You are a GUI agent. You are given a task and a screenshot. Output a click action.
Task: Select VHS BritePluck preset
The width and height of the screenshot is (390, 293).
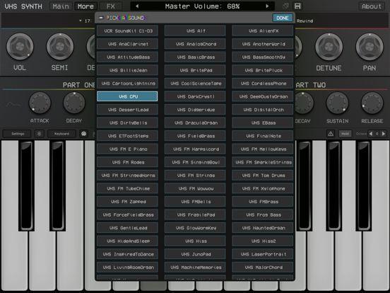[x=263, y=70]
